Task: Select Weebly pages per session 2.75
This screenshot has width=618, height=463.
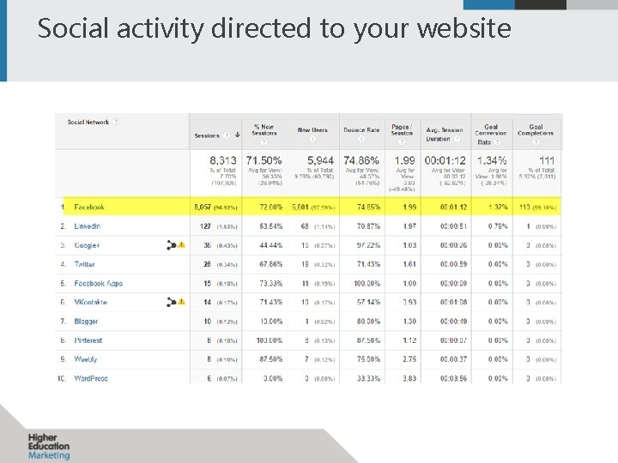Action: tap(409, 359)
